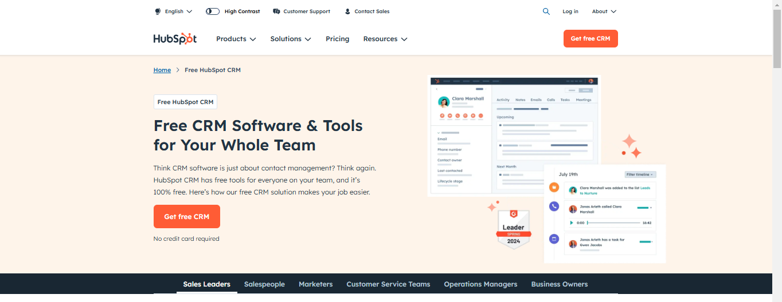Select the Marketers tab
The image size is (782, 302).
pyautogui.click(x=315, y=284)
